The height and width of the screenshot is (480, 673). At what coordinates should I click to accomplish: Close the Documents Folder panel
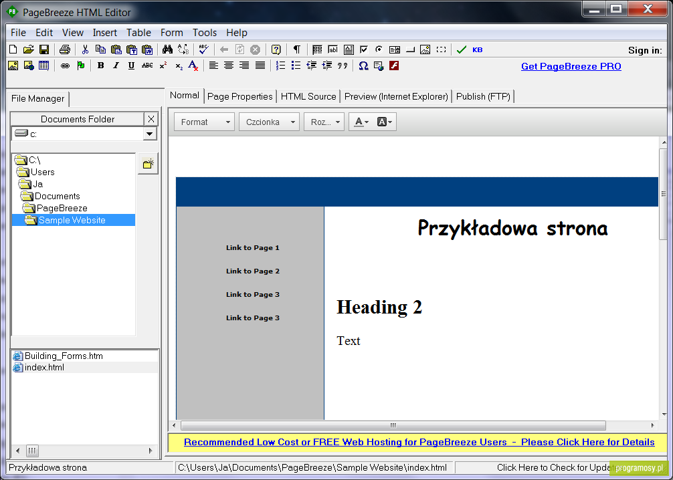click(151, 119)
